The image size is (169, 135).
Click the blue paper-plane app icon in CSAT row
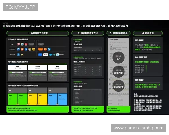click(22, 44)
